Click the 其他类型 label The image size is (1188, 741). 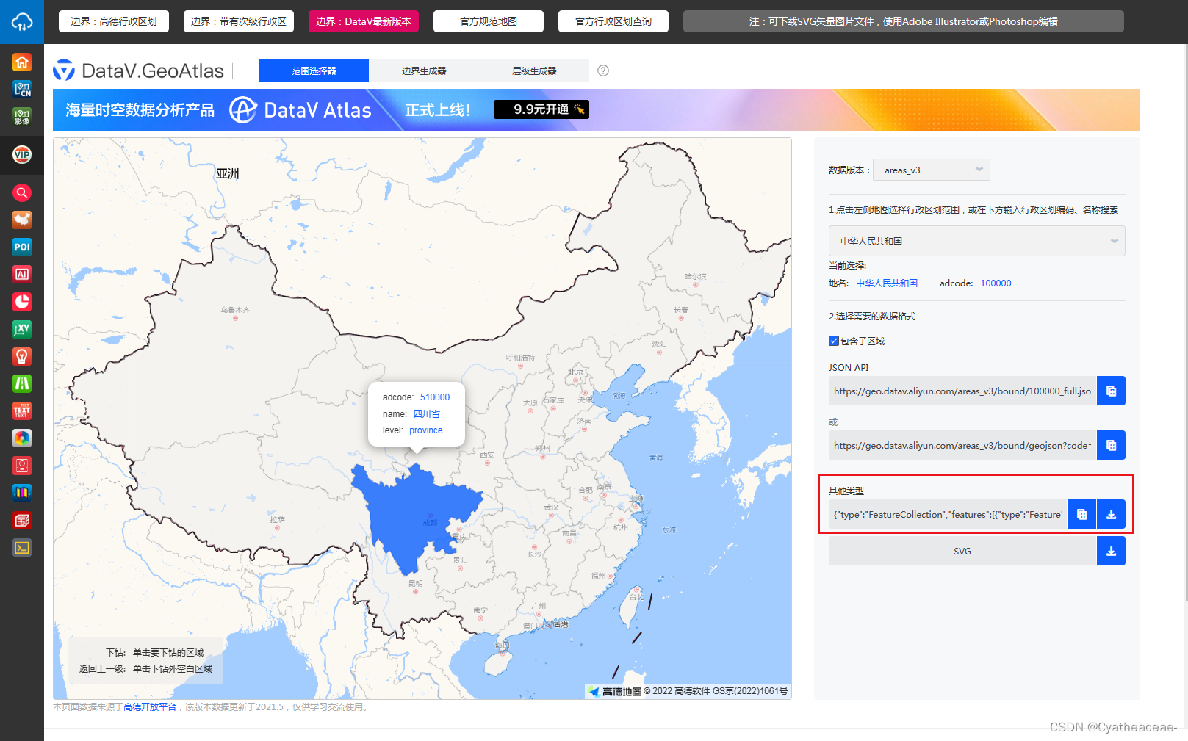pos(846,491)
